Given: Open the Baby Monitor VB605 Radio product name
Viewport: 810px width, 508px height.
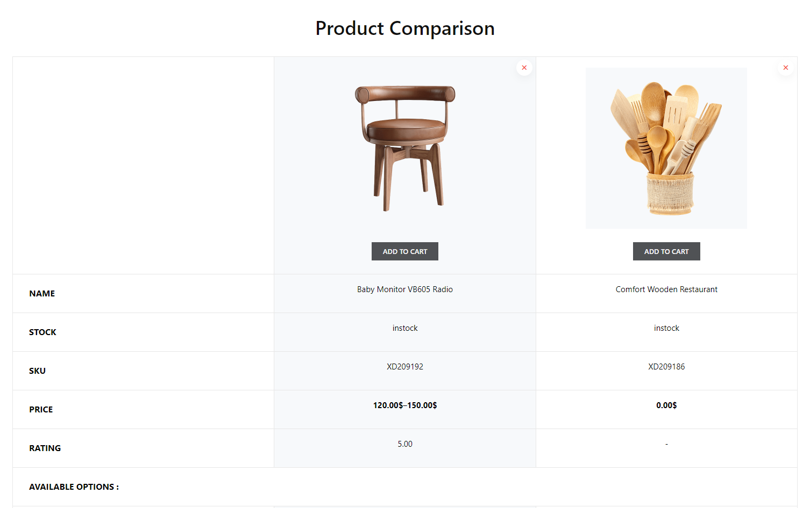Looking at the screenshot, I should [x=405, y=289].
